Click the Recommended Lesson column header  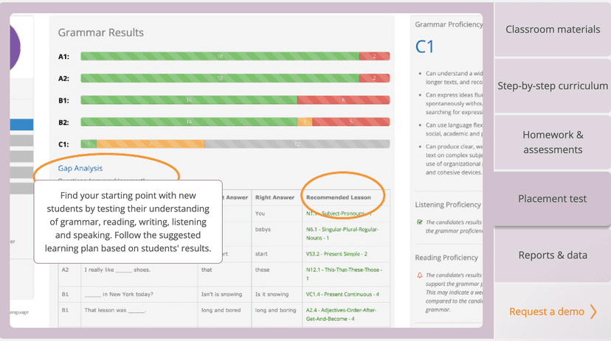(339, 197)
